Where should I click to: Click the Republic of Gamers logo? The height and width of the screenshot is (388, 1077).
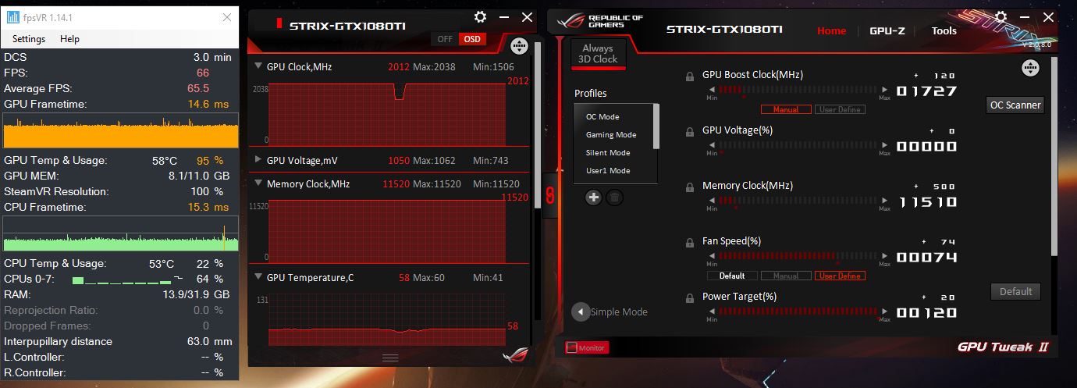(599, 23)
